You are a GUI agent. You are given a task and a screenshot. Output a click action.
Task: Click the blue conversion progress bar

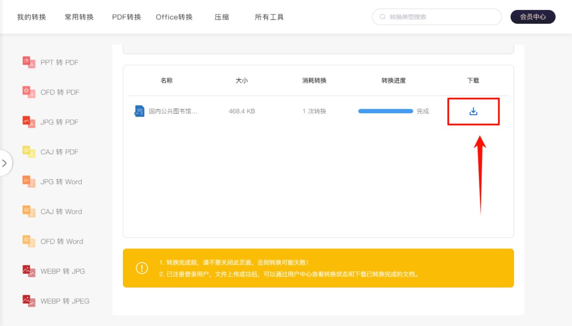[x=385, y=111]
